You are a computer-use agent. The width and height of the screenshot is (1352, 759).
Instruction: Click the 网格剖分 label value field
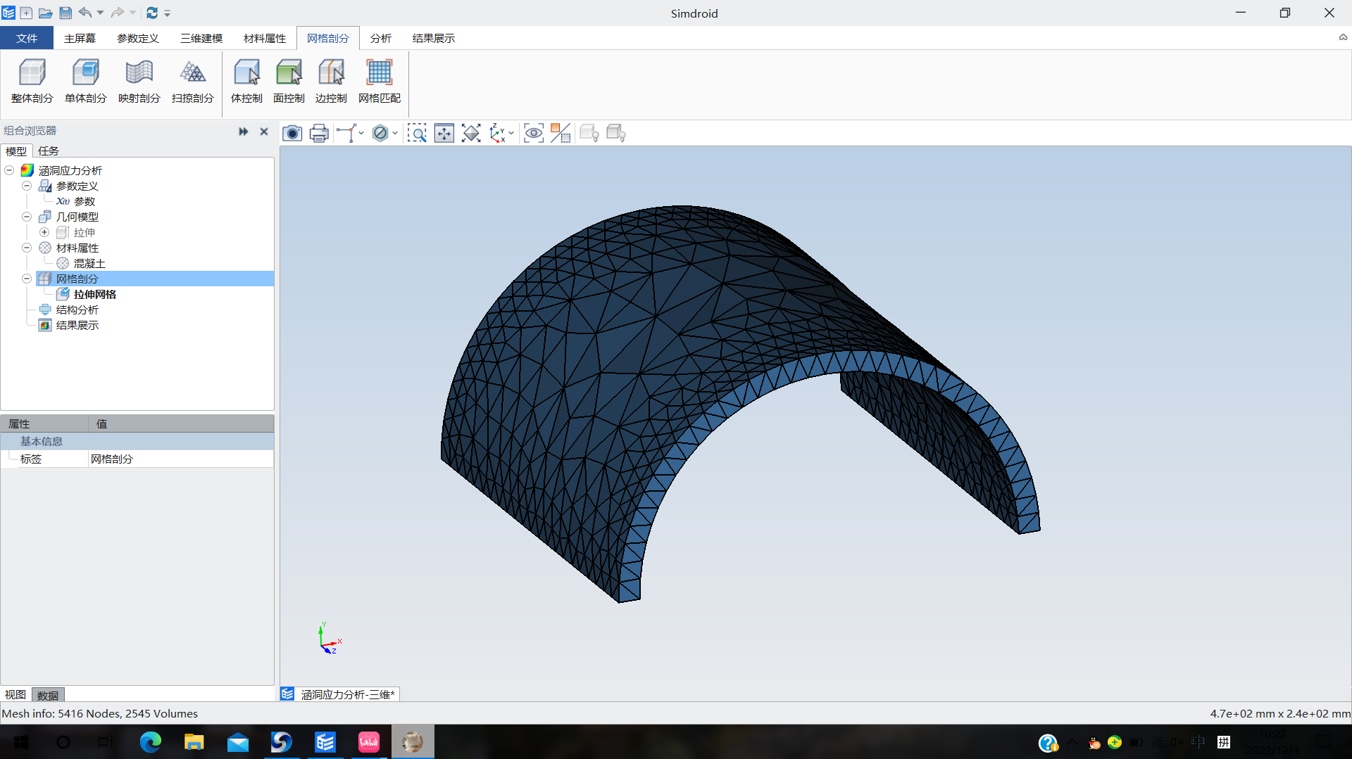181,459
